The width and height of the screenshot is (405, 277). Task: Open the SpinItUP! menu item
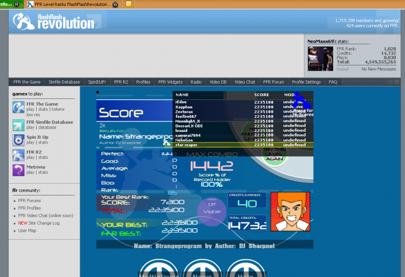[x=97, y=82]
